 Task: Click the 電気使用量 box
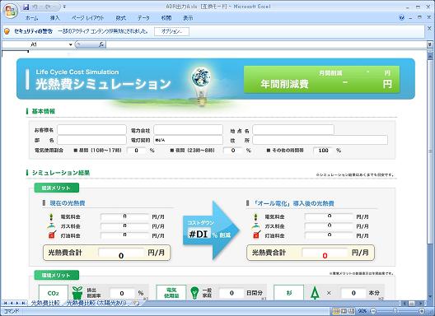171,293
